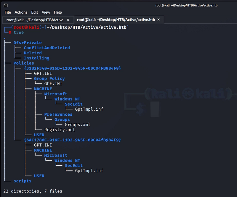Open the Help menu
The height and width of the screenshot is (197, 237).
tap(58, 12)
